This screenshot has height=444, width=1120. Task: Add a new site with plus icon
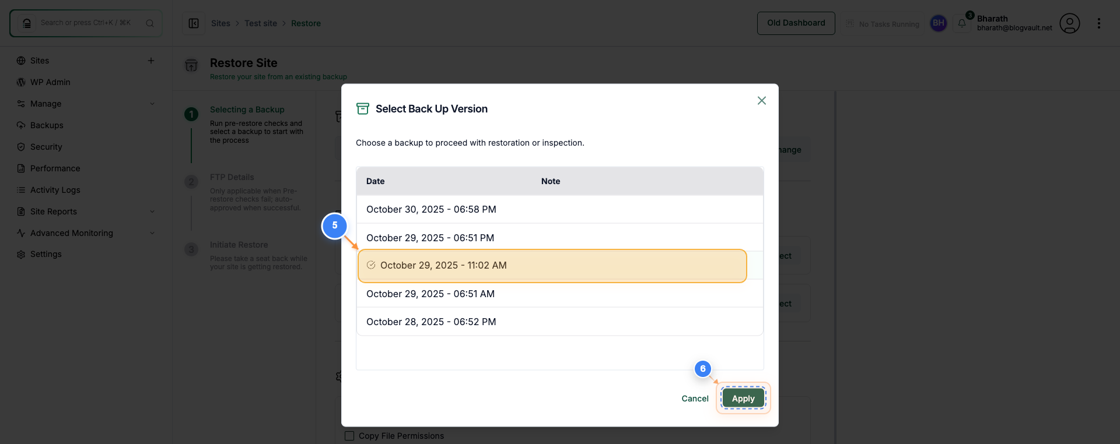151,61
